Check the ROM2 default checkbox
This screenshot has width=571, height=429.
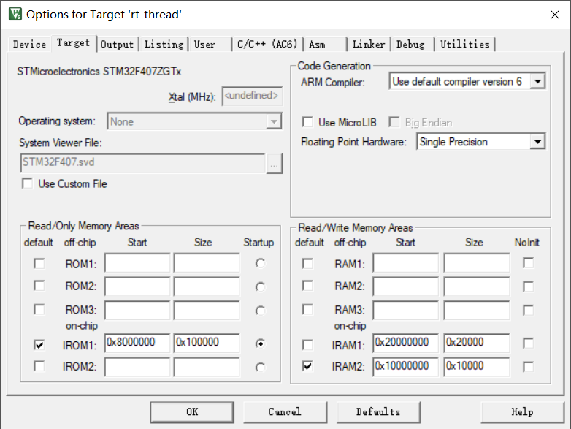pyautogui.click(x=39, y=286)
